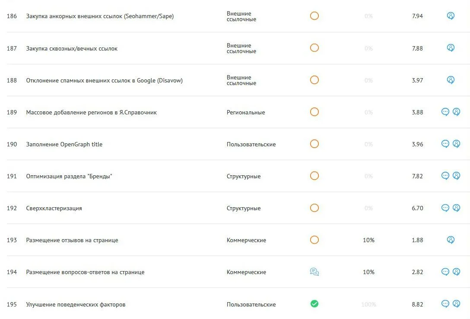Open comments for row 189 Я.Справочник task
470x319 pixels.
445,112
